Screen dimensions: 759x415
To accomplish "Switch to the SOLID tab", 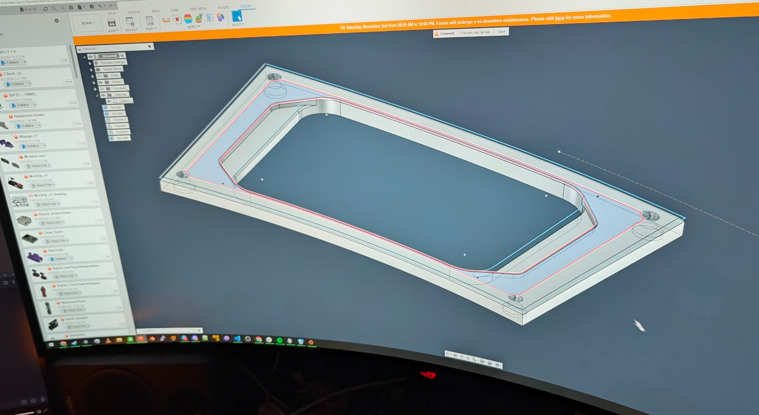I will point(112,14).
